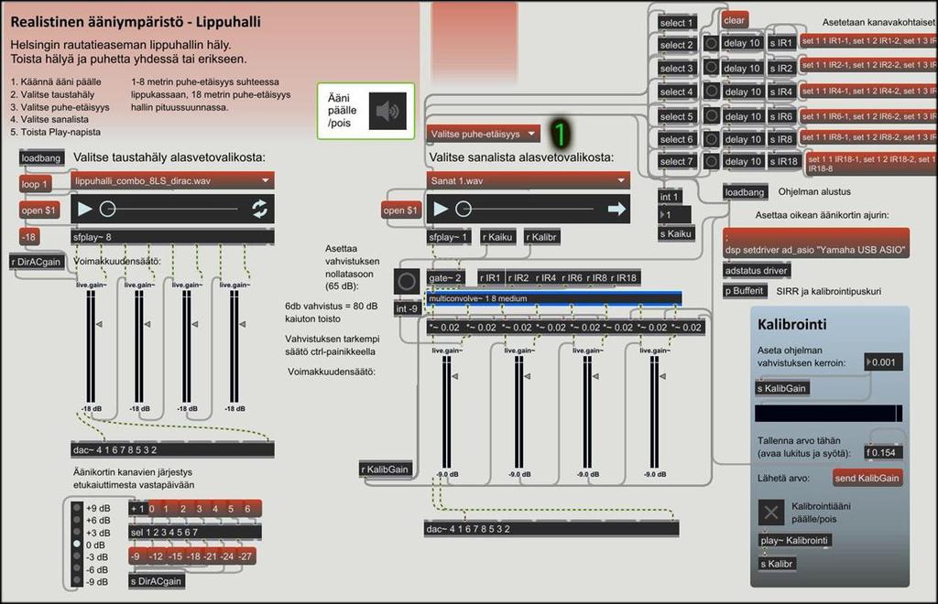Select the +3 dB radio option
The width and height of the screenshot is (938, 604).
(x=77, y=532)
